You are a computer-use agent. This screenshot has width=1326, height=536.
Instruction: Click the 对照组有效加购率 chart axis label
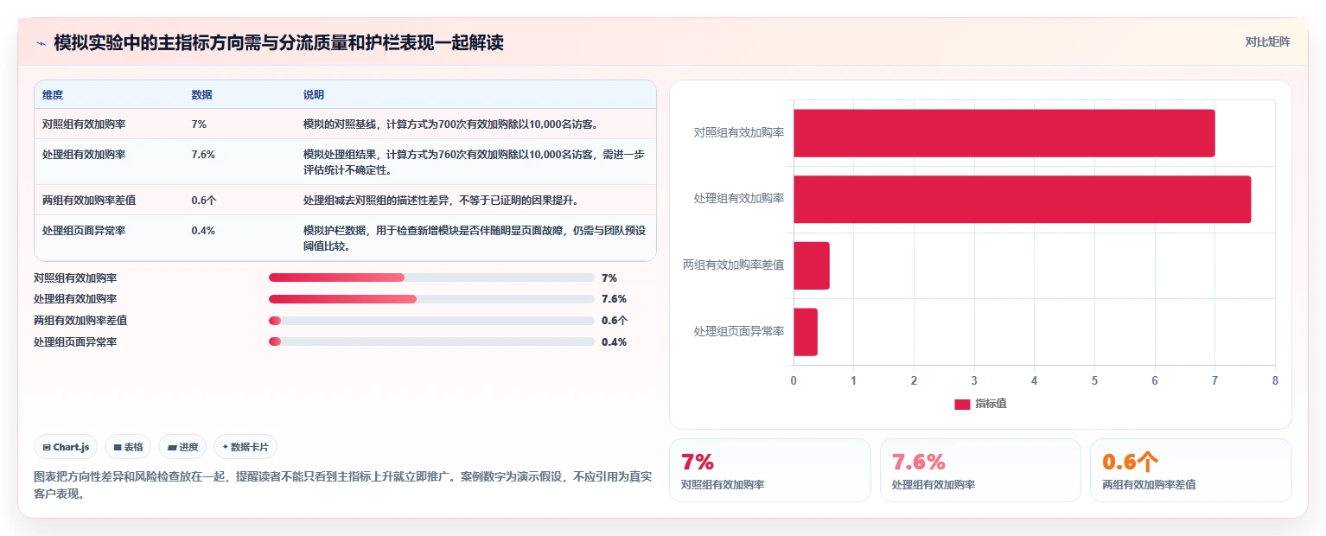[x=739, y=133]
